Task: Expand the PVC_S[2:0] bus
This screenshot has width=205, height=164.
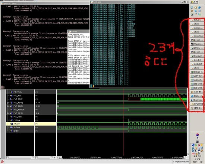Action: coord(8,113)
